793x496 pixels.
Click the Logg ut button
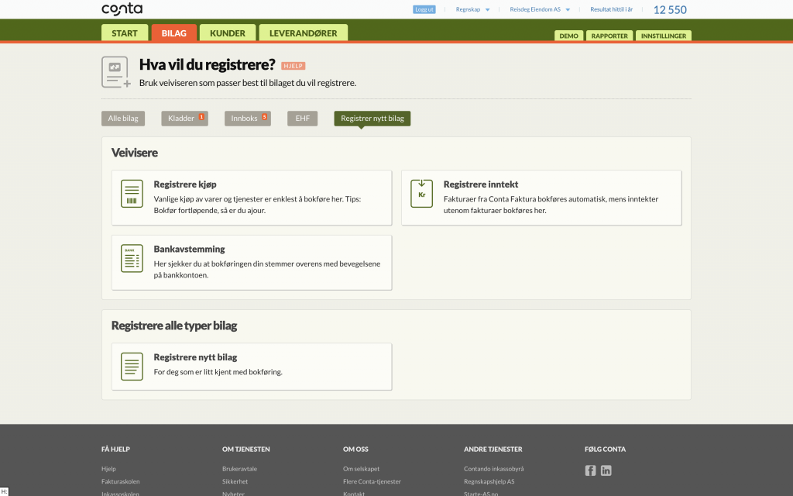pyautogui.click(x=424, y=9)
